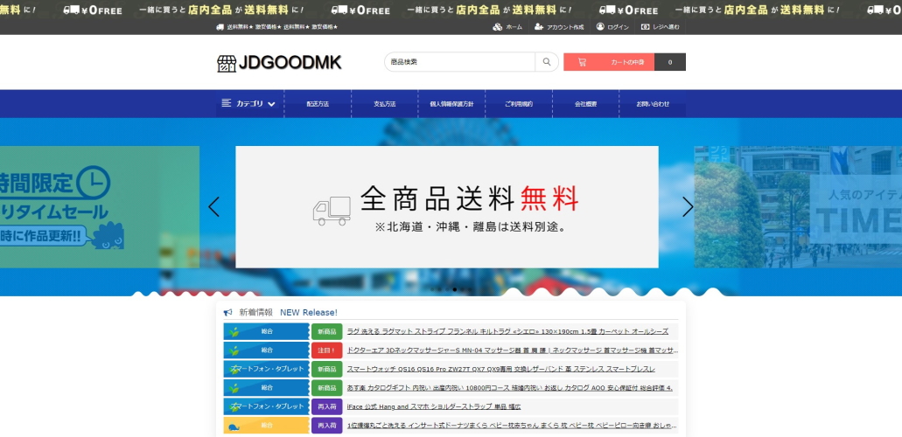
Task: Open the お問い合わせ contact page
Action: coord(653,104)
